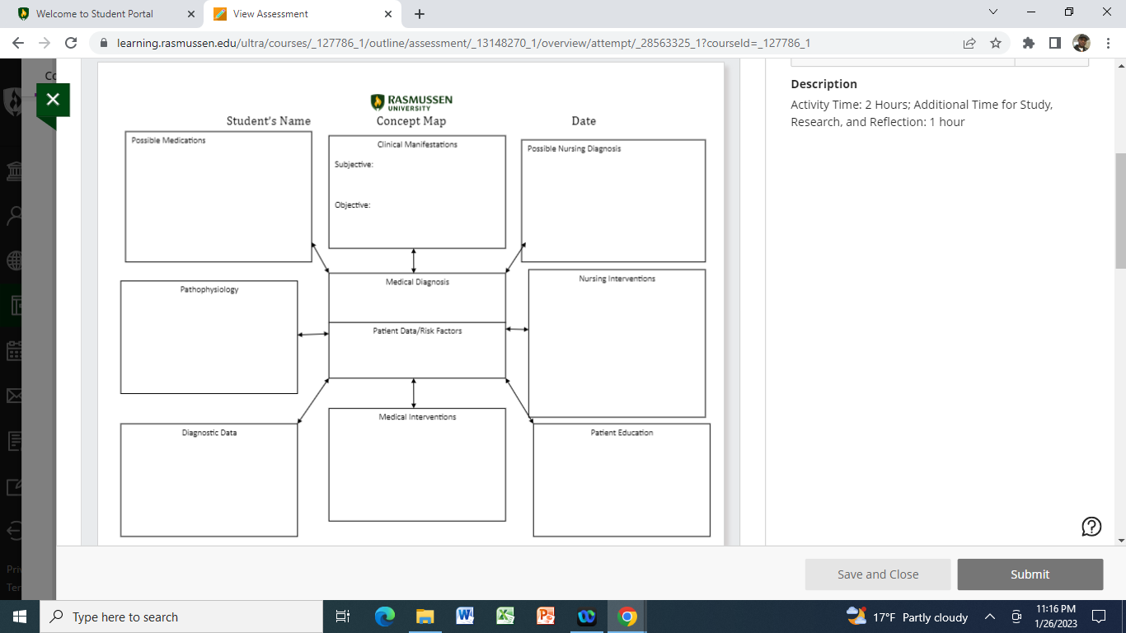Click the Clinical Manifestations label

[x=417, y=144]
